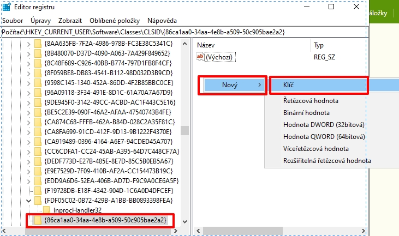Viewport: 399px width, 236px height.
Task: Click folder icon of {CA919489-0396-4164-A6E7-94CDED45A707}
Action: pos(38,142)
